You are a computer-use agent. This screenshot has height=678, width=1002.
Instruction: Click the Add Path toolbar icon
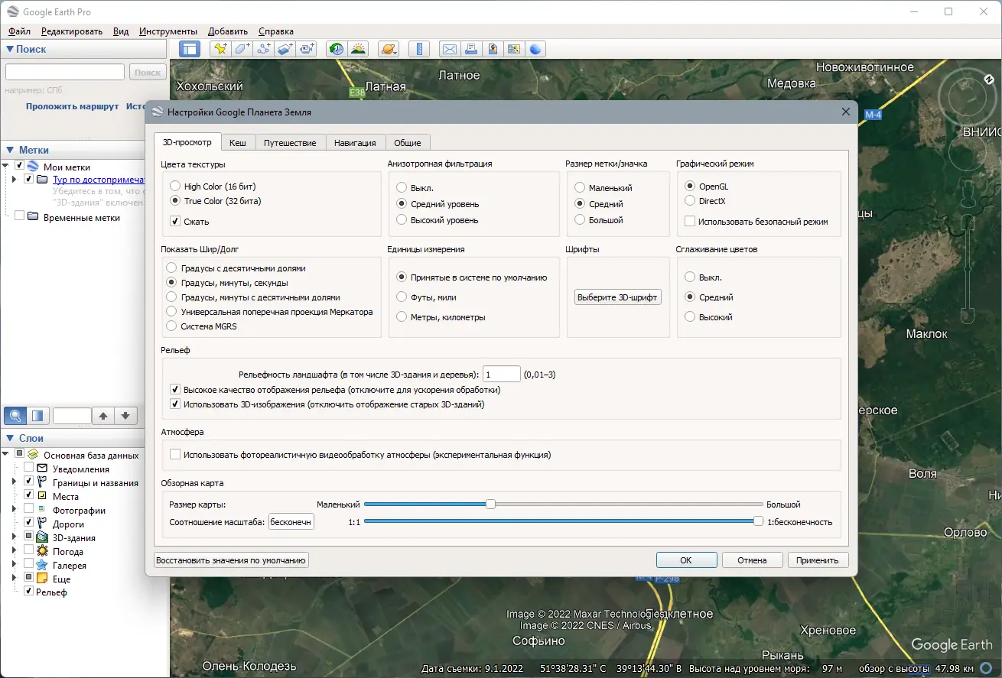(264, 49)
